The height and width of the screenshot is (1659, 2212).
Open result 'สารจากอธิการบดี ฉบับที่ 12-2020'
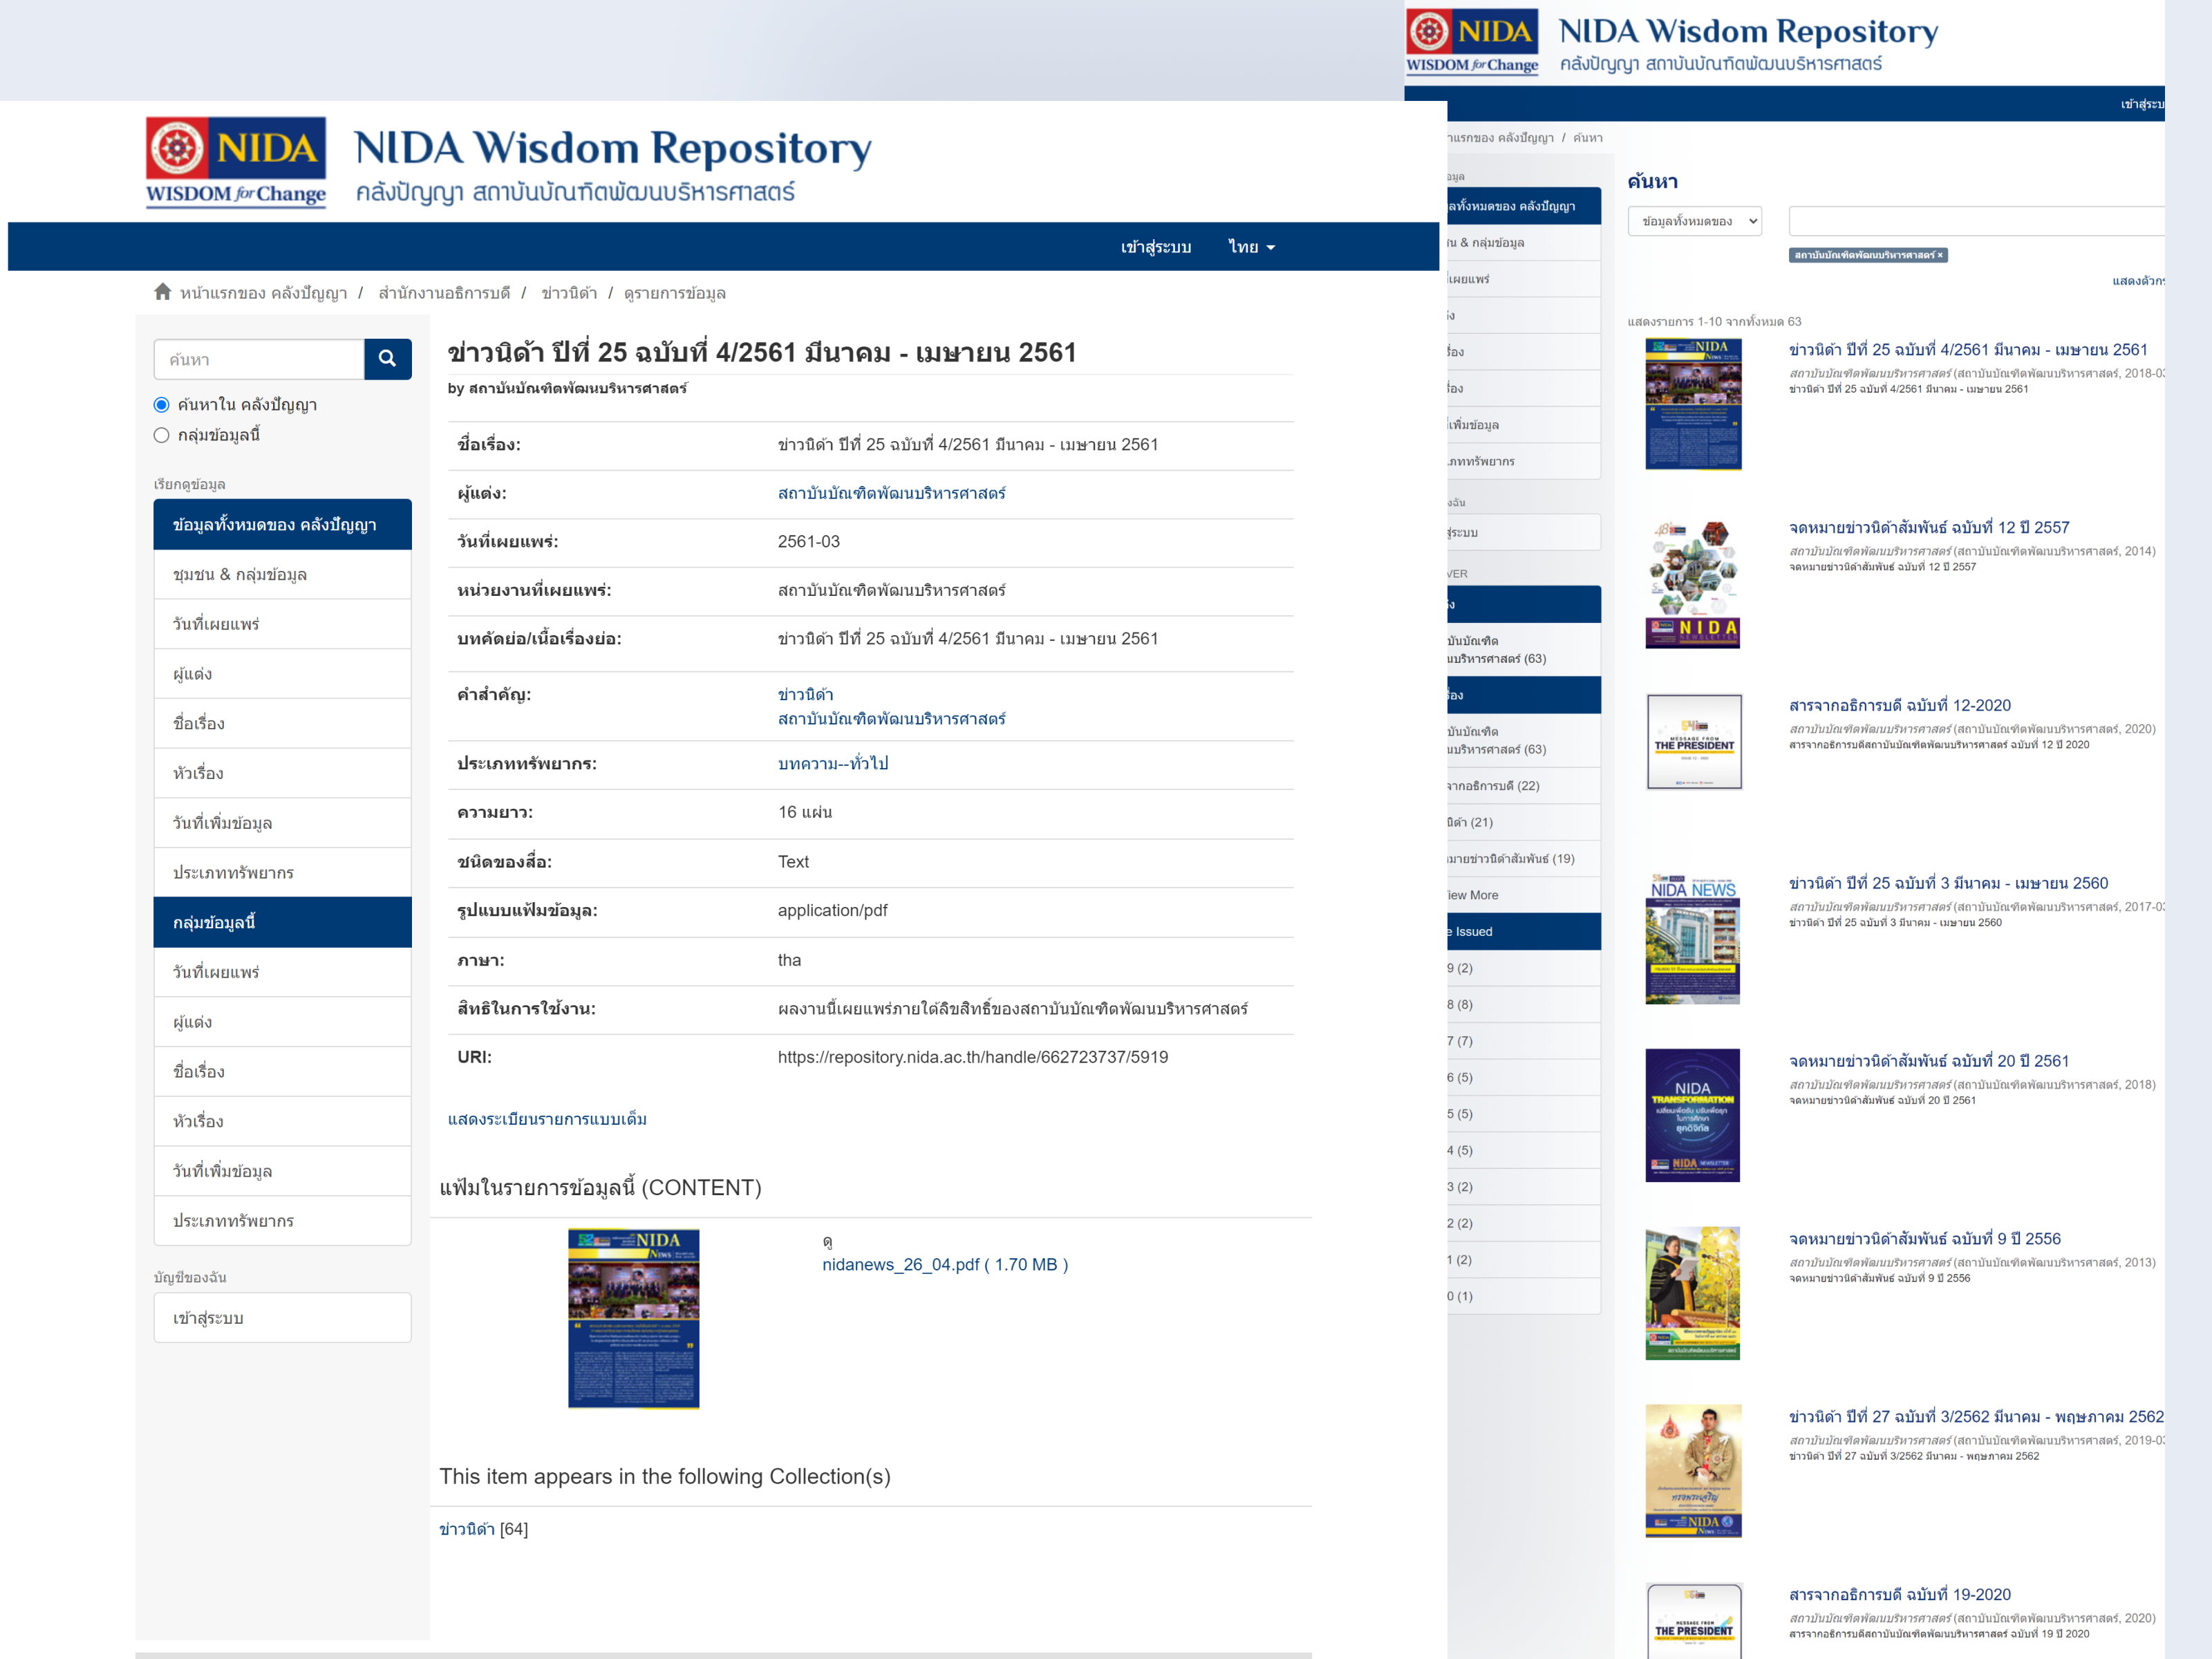pos(1899,705)
